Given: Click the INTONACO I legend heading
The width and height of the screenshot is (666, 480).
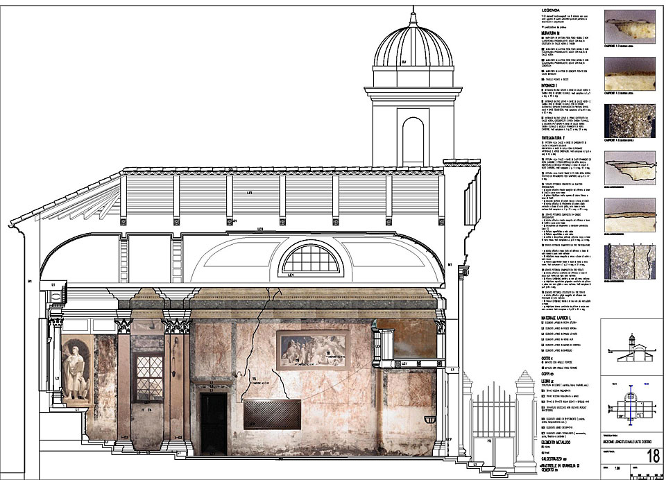Looking at the screenshot, I should 549,85.
